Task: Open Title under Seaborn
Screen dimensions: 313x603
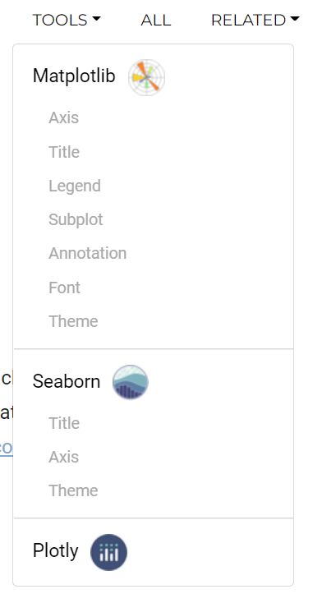Action: (x=64, y=423)
